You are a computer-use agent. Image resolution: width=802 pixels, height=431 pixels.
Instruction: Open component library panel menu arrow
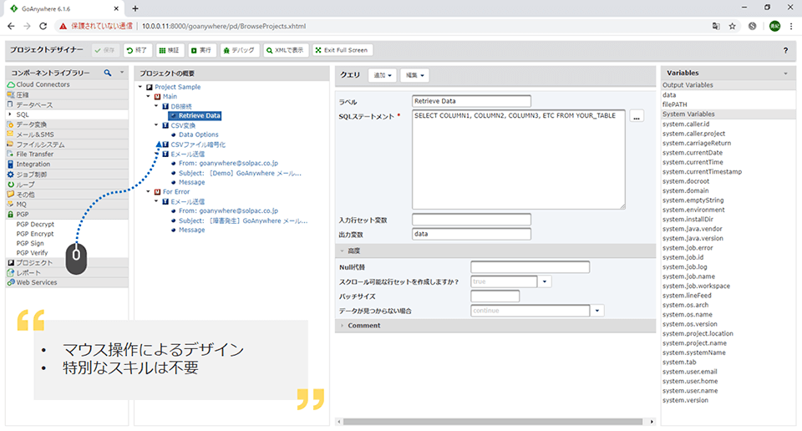[122, 73]
